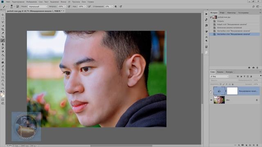Select the Spot Healing Brush tool
Image resolution: width=262 pixels, height=147 pixels.
pyautogui.click(x=3, y=37)
